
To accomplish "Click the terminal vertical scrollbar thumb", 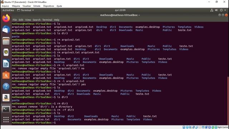I will 228,100.
